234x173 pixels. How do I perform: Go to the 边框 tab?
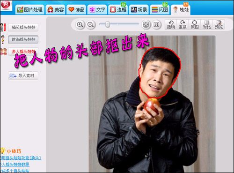tap(118, 10)
